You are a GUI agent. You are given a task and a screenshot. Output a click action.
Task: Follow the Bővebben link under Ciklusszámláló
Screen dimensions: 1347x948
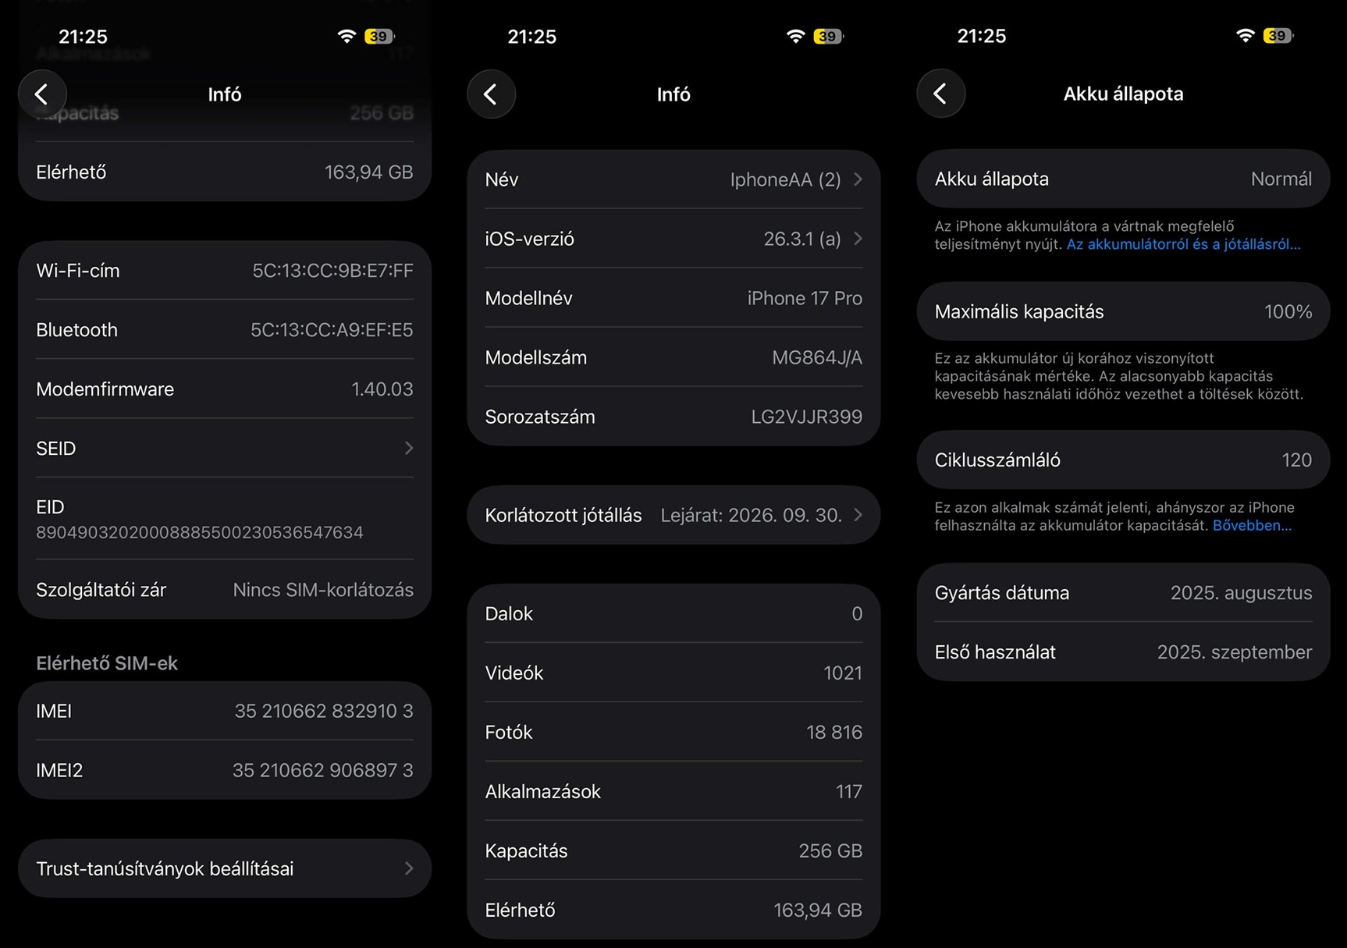[1252, 525]
